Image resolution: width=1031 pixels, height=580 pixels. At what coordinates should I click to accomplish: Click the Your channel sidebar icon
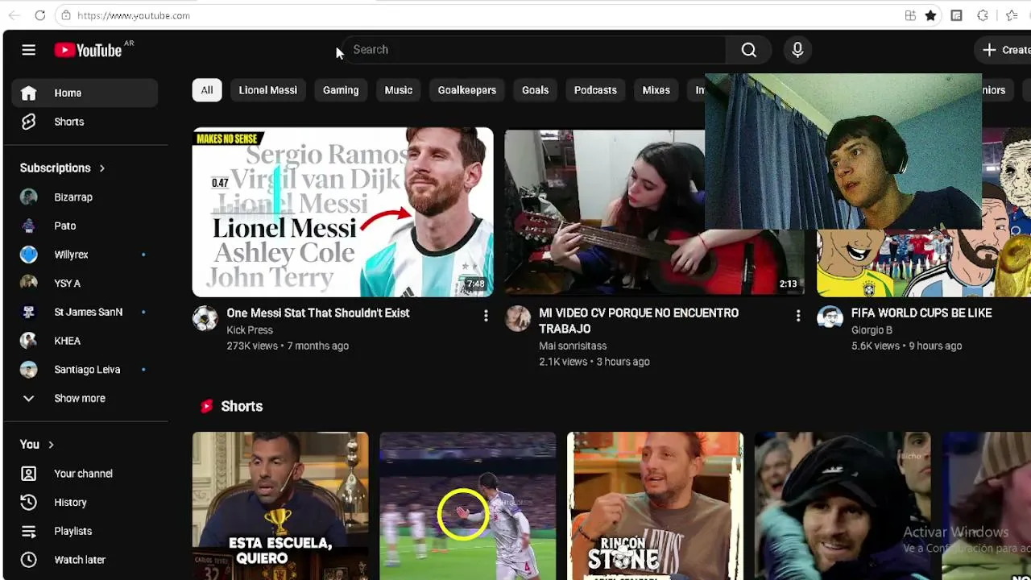point(28,474)
